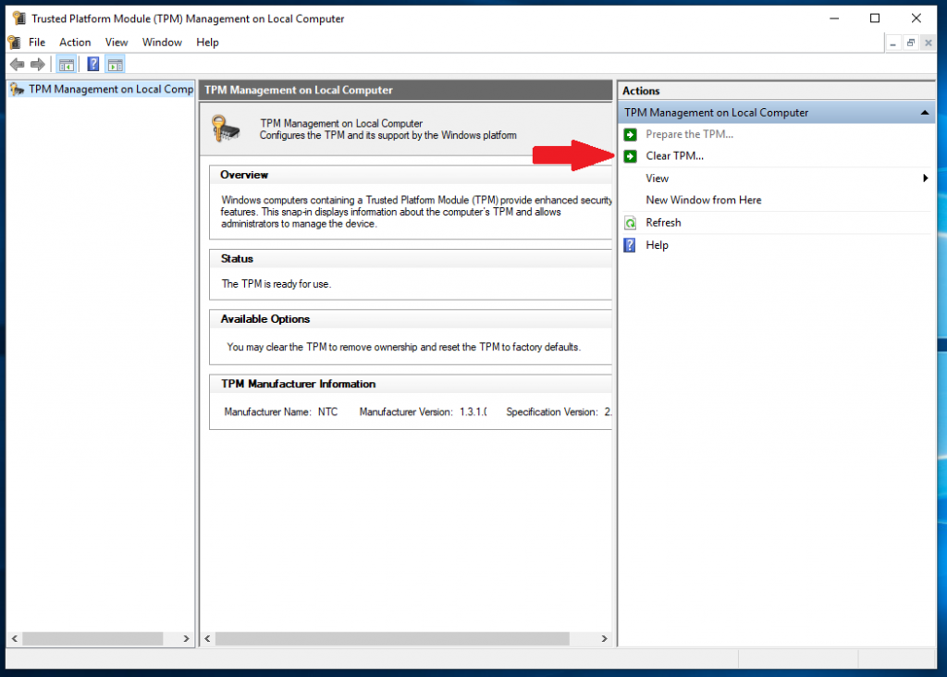Toggle the Show/Hide Console Tree toolbar icon
This screenshot has height=677, width=947.
[67, 64]
